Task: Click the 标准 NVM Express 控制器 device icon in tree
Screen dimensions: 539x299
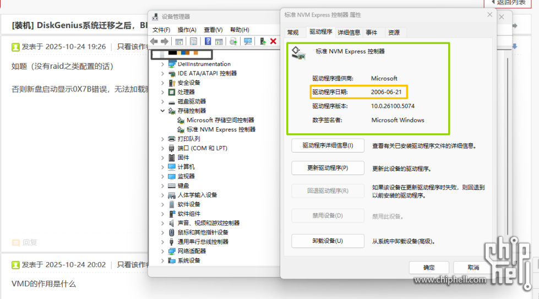Action: (x=181, y=129)
